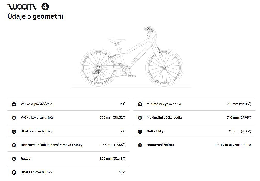Click the letter A marker icon
The image size is (260, 181).
14,104
